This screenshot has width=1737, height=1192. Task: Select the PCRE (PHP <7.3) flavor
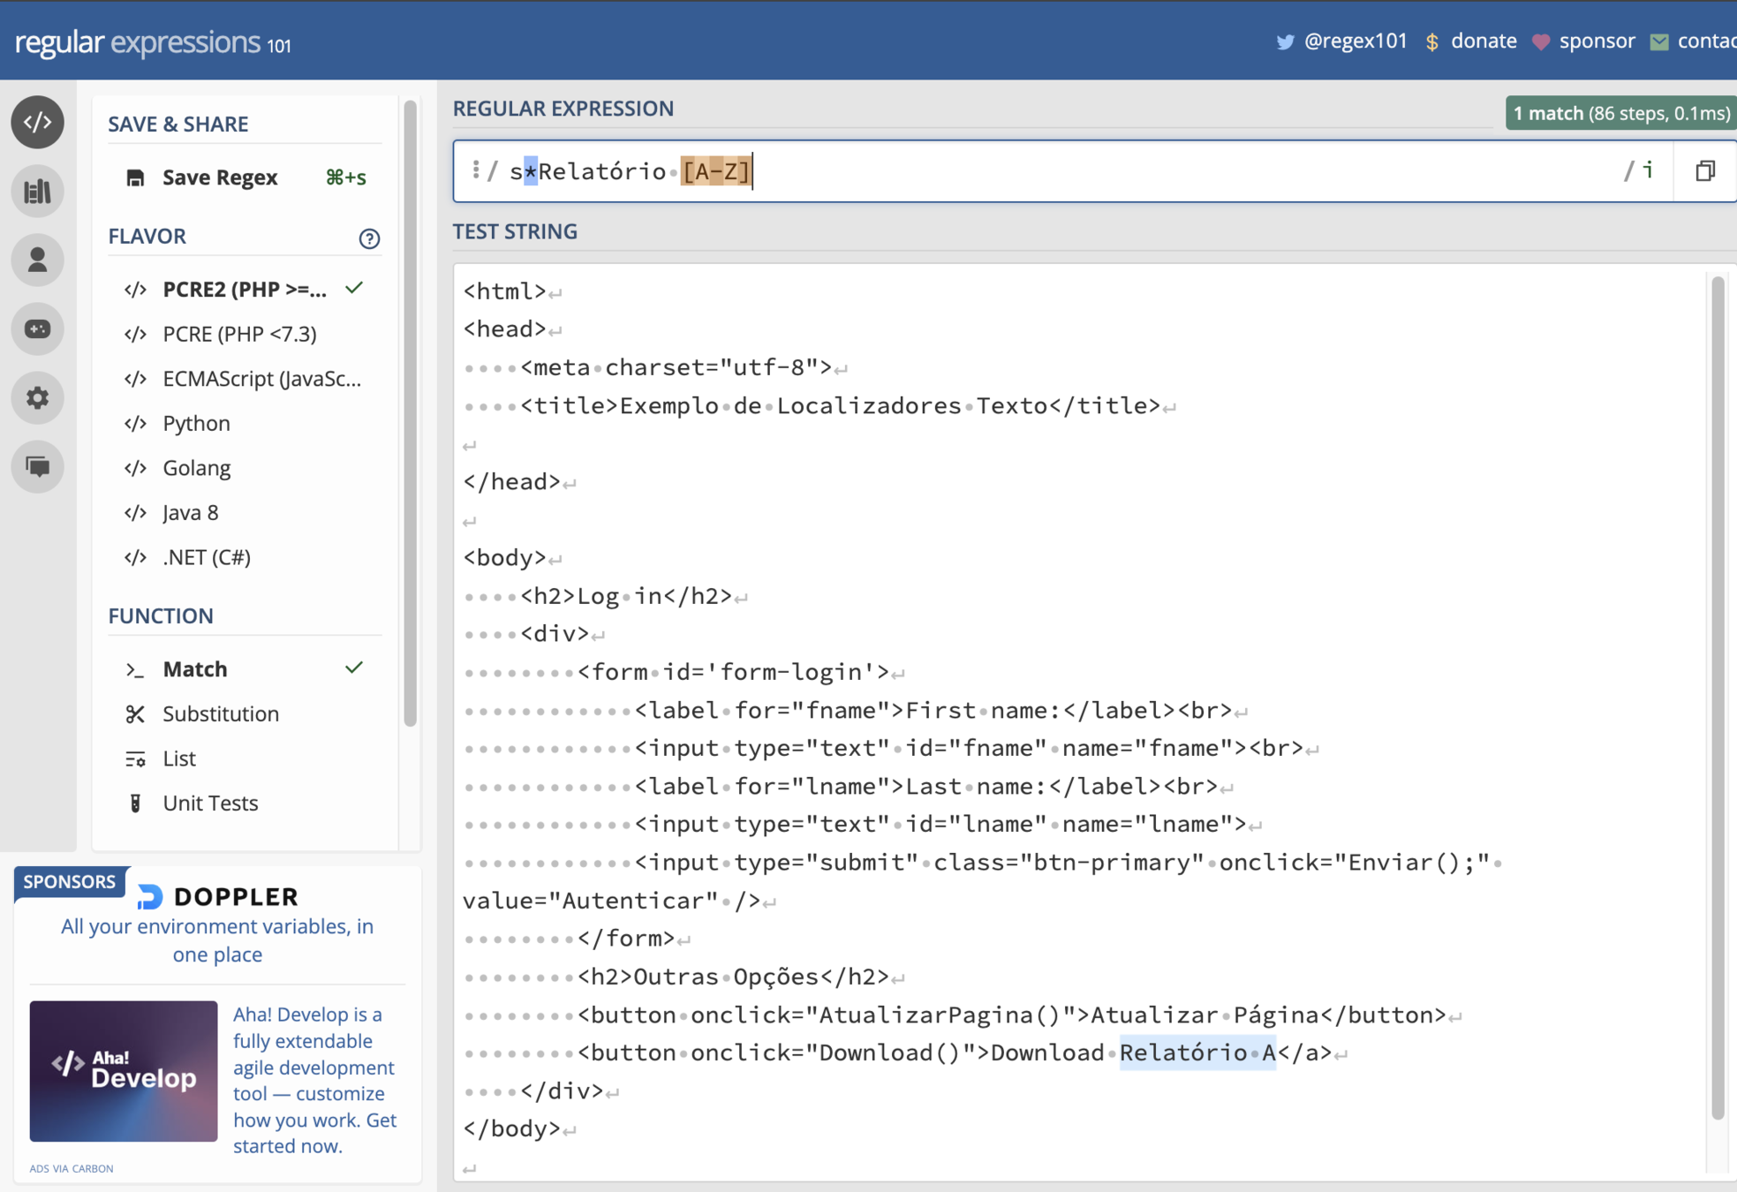tap(239, 334)
